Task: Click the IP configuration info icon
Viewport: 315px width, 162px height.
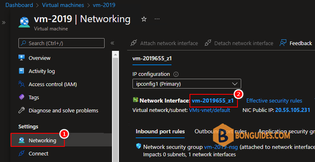Action: 176,74
